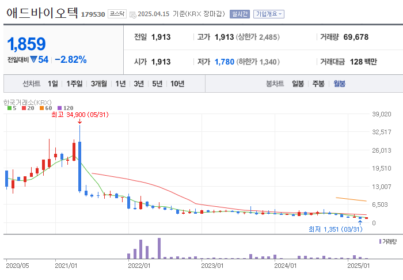The width and height of the screenshot is (403, 280).
Task: Switch the chart to 3개월
Action: click(x=98, y=84)
